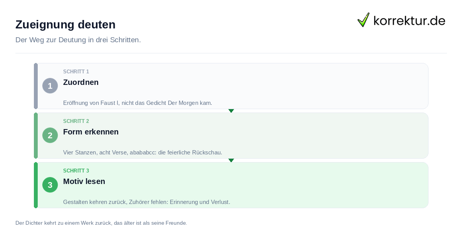The image size is (462, 242).
Task: Click the Gestalten kehren zurück description
Action: pyautogui.click(x=147, y=202)
